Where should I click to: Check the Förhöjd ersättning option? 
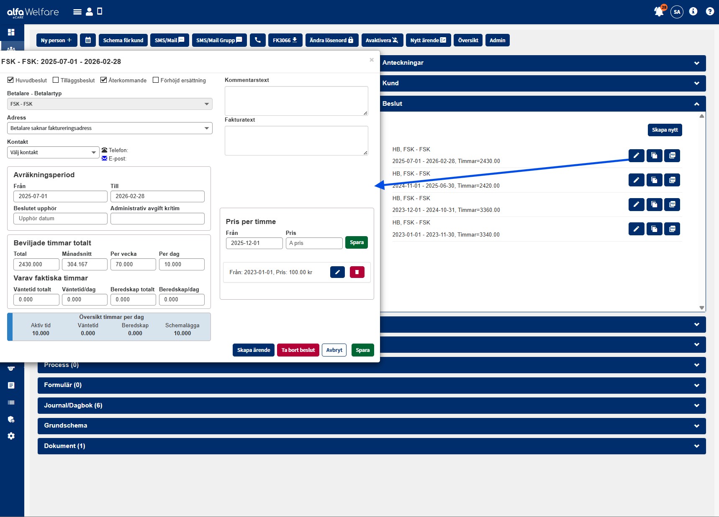[156, 80]
